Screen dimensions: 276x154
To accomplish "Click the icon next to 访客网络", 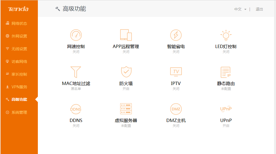I will pos(7,61).
